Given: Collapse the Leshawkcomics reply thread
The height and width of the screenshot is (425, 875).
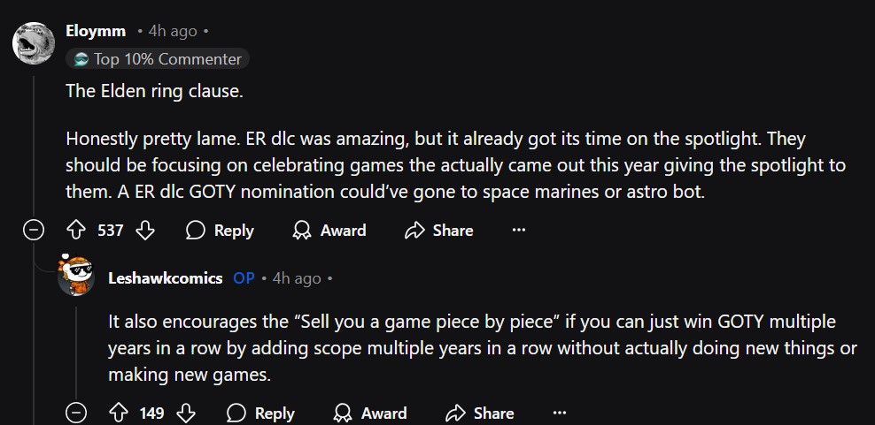Looking at the screenshot, I should coord(77,413).
